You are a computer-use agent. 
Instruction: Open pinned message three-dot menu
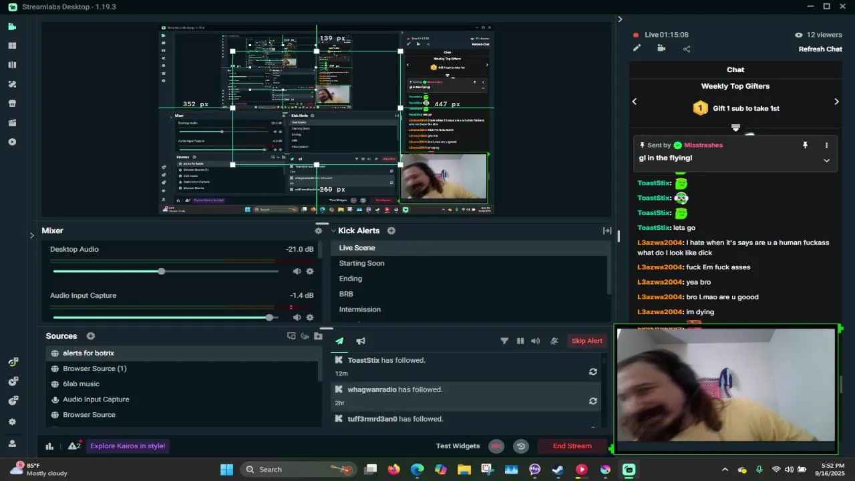(826, 145)
